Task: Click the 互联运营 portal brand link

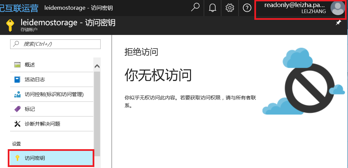Action: point(19,8)
